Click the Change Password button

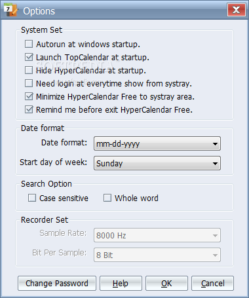click(57, 284)
